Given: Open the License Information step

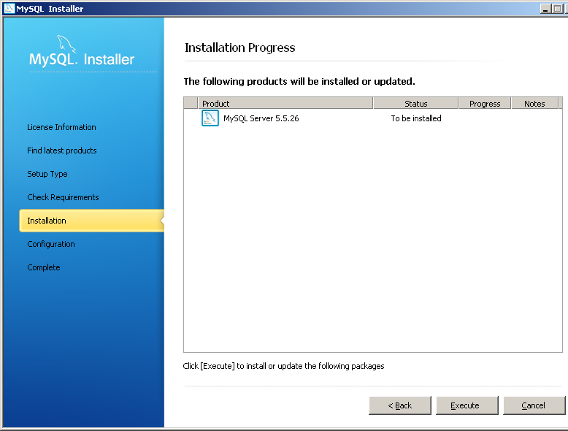Looking at the screenshot, I should tap(61, 127).
